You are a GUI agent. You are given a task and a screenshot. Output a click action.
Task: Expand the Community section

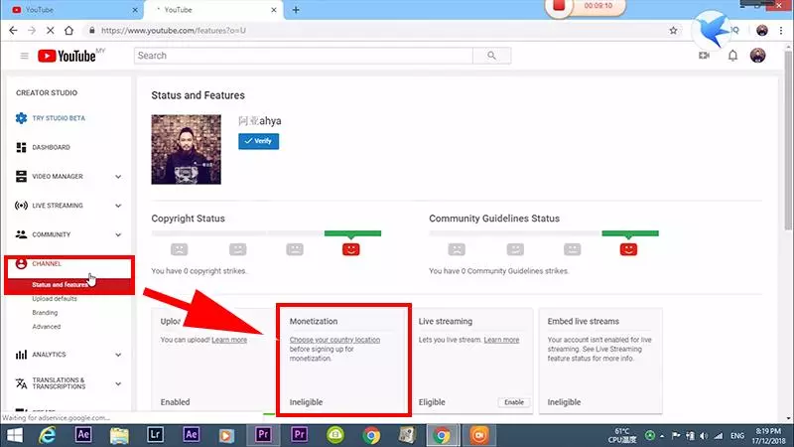click(118, 234)
